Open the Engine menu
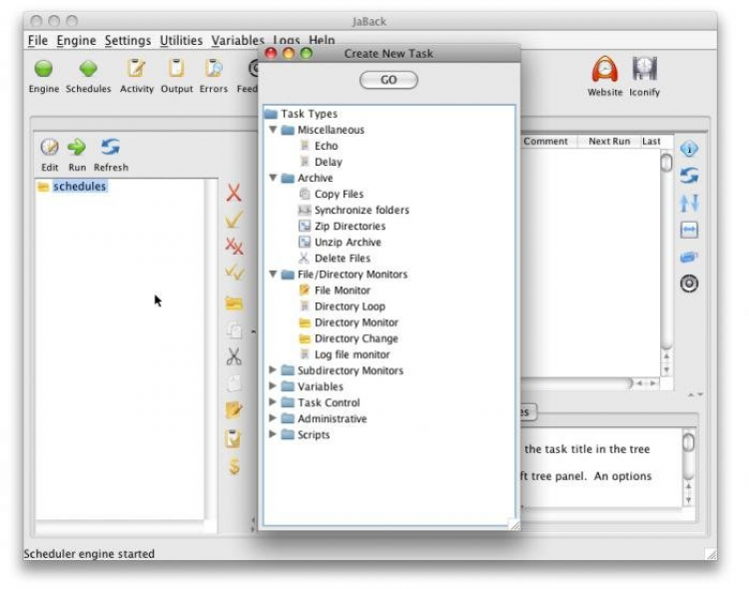Image resolution: width=749 pixels, height=589 pixels. (77, 40)
